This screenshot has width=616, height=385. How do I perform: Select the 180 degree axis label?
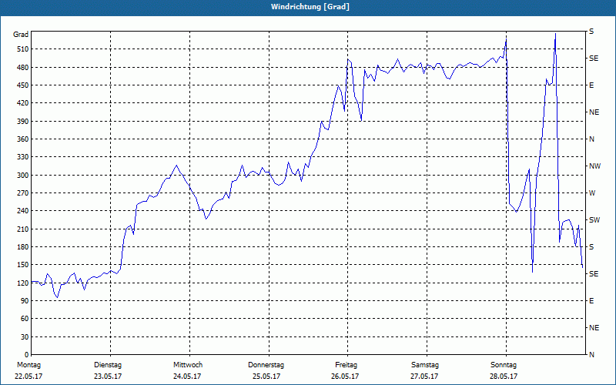pyautogui.click(x=23, y=247)
